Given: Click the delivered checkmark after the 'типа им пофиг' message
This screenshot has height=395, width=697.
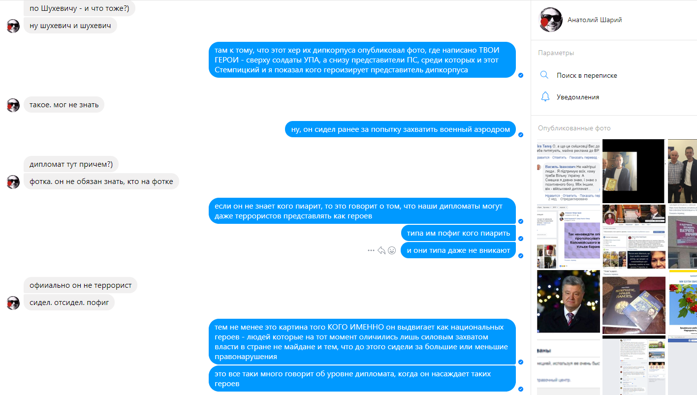Looking at the screenshot, I should [x=521, y=239].
